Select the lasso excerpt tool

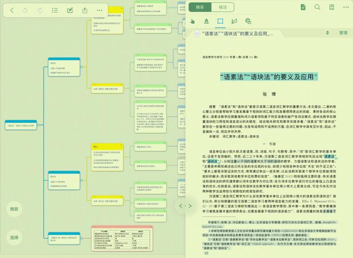pos(234,21)
